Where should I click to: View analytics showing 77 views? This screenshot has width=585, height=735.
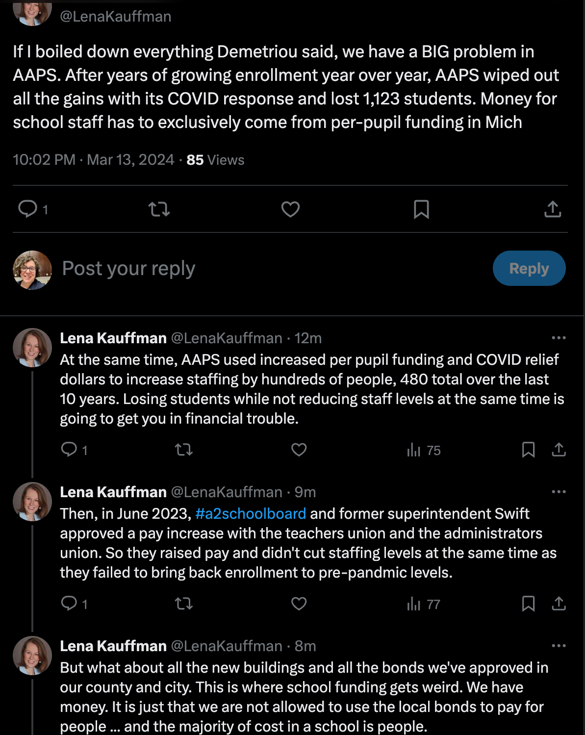424,604
